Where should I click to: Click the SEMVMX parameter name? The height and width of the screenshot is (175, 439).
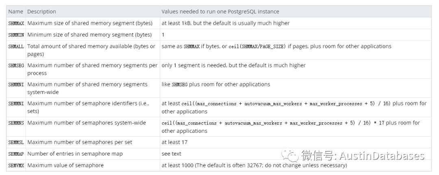(15, 165)
